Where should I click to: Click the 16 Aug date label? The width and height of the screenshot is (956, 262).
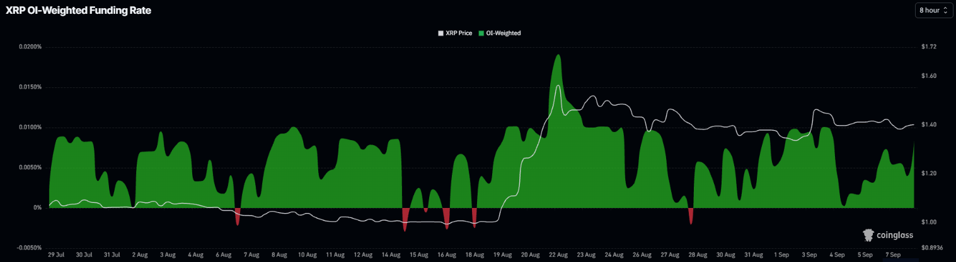point(447,256)
